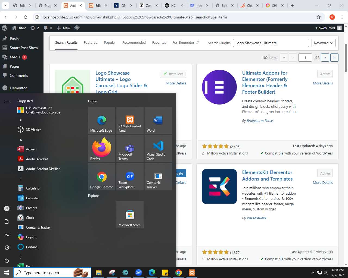Click the Windows Start button
The width and height of the screenshot is (348, 278).
tap(7, 273)
